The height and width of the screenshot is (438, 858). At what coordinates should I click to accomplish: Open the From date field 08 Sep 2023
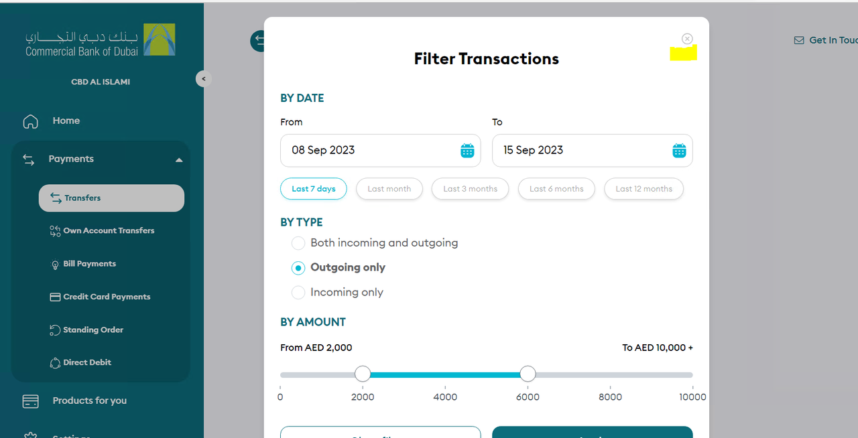click(380, 151)
